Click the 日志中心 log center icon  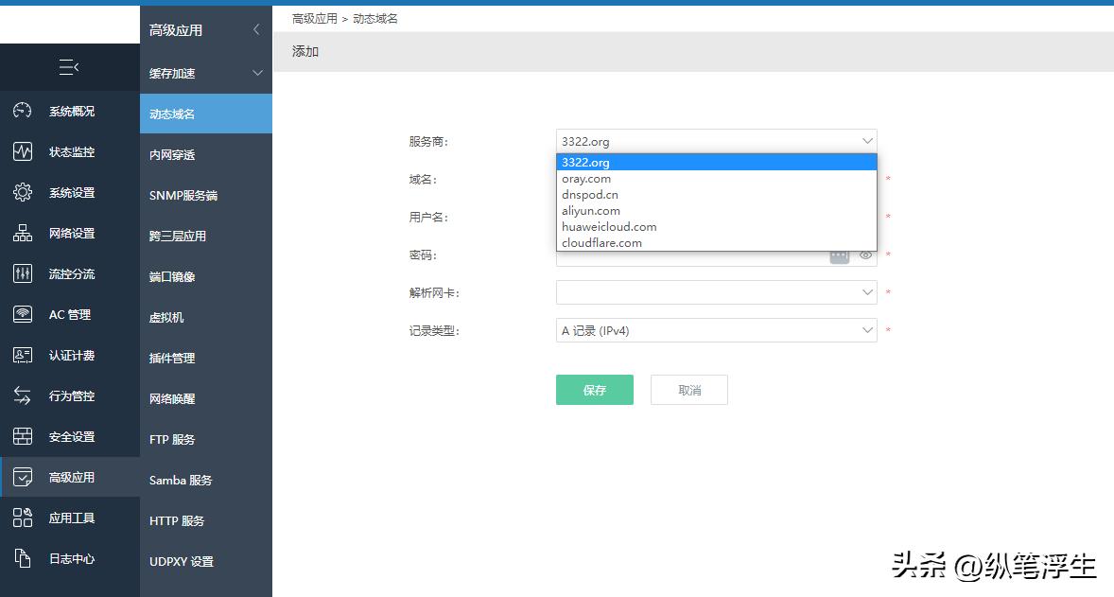coord(22,558)
